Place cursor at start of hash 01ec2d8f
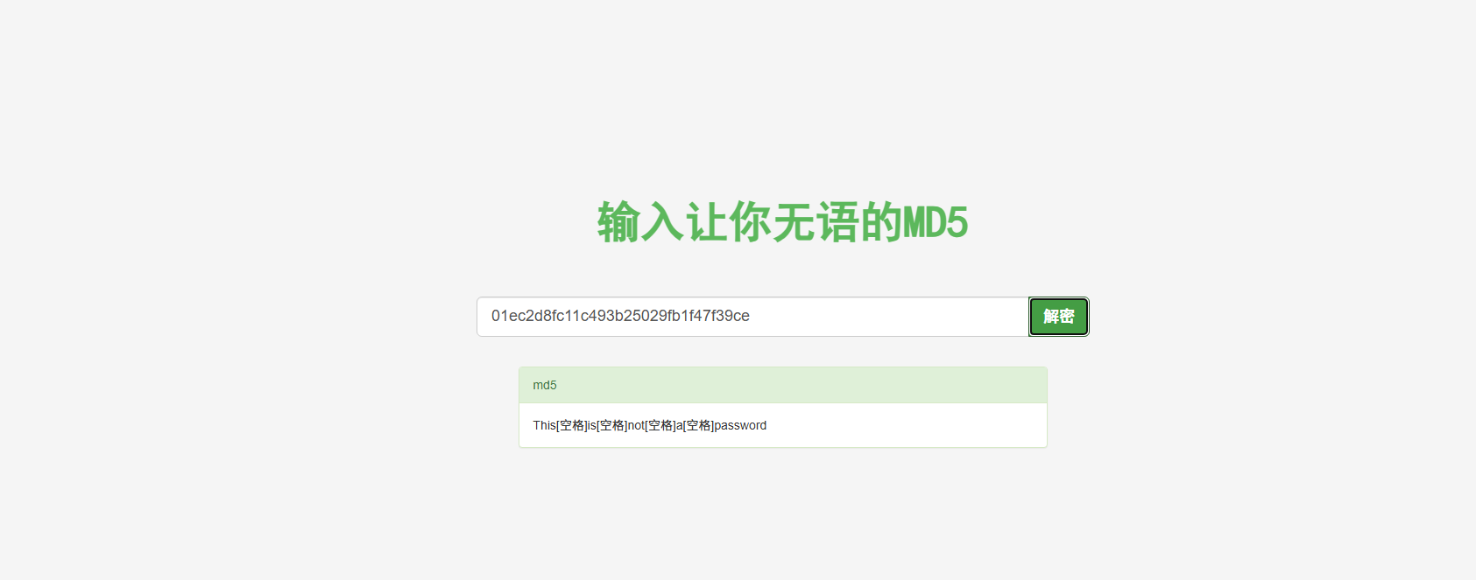 [492, 316]
